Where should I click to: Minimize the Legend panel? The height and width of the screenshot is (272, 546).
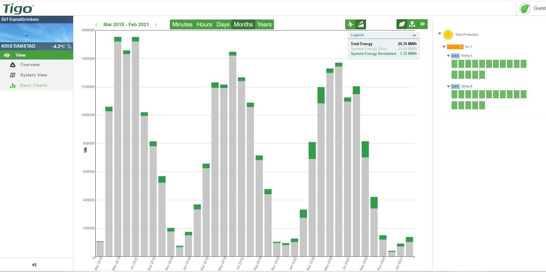tap(414, 35)
